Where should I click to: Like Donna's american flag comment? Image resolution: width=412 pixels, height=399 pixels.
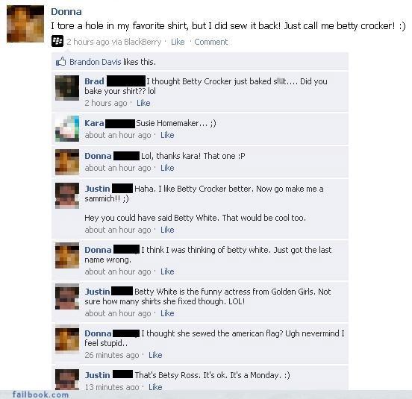click(x=155, y=355)
